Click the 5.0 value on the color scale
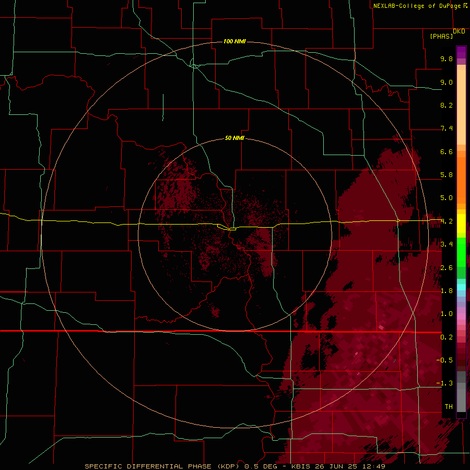This screenshot has width=470, height=470. (446, 198)
